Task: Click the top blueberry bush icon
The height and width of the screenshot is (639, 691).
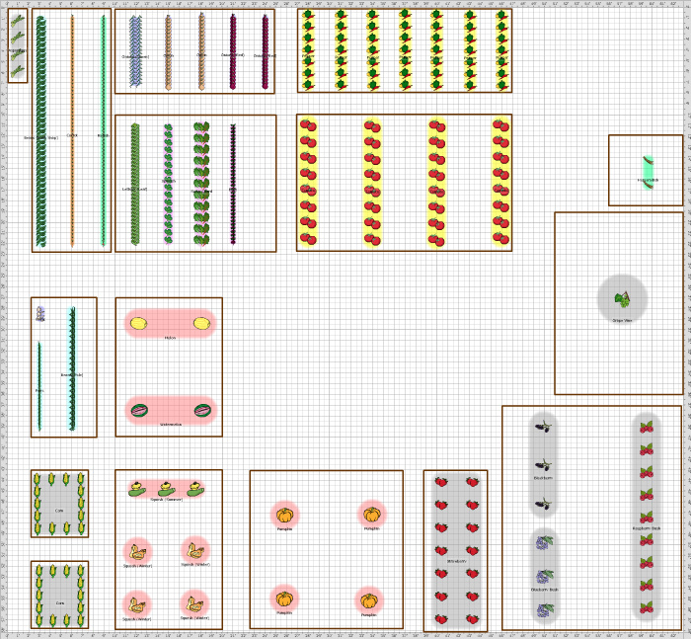Action: point(545,542)
